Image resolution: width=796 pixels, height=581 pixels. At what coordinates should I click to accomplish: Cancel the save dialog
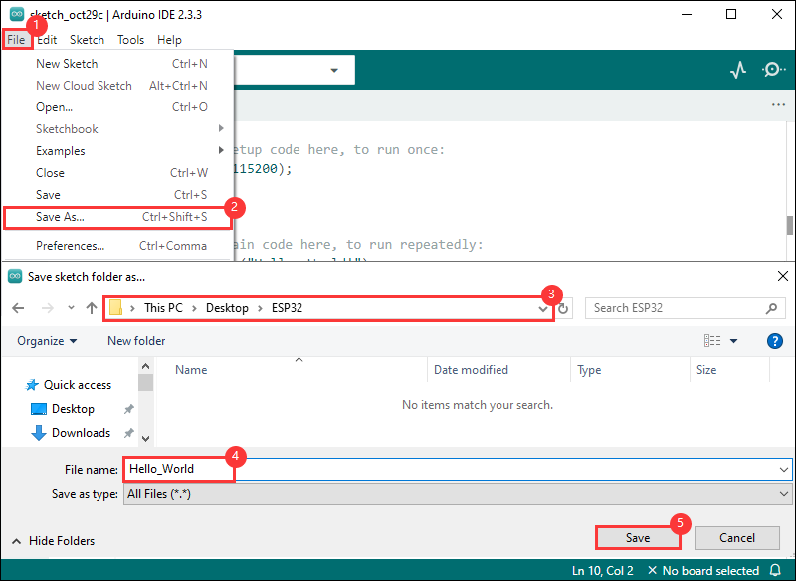click(737, 538)
